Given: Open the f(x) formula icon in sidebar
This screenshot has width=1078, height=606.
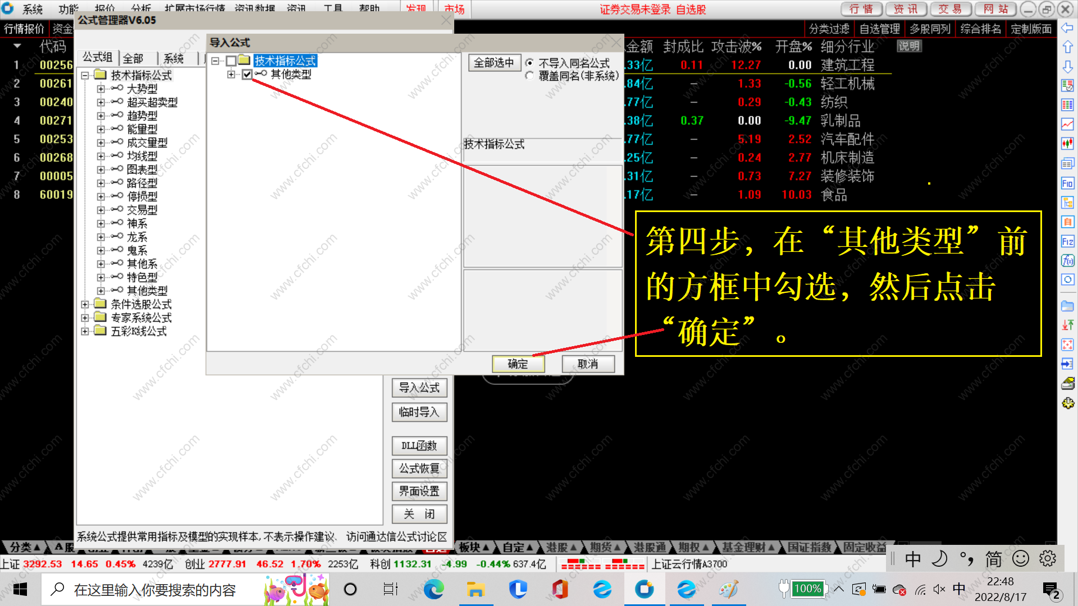Looking at the screenshot, I should click(1067, 261).
